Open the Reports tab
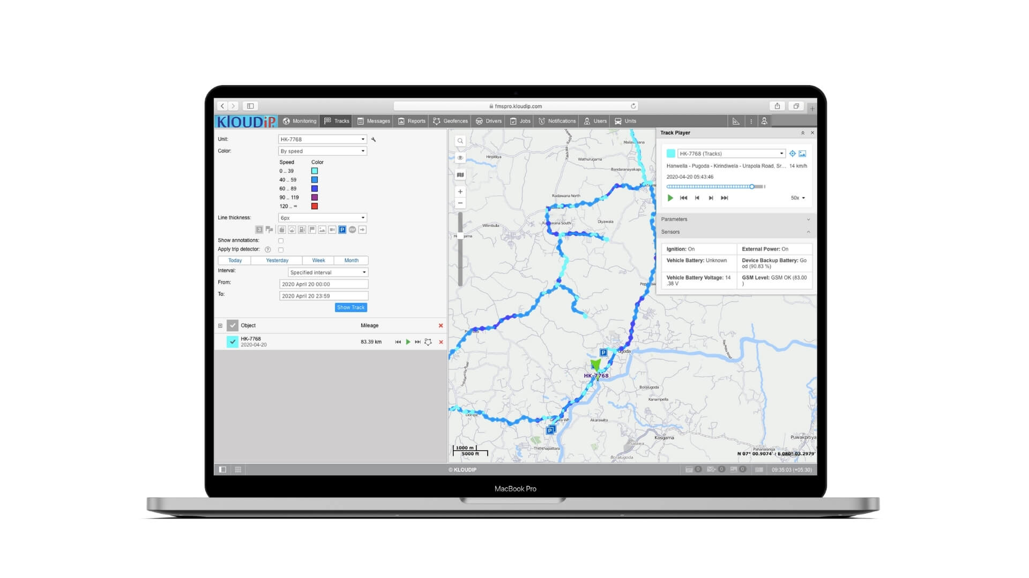1029x578 pixels. coord(412,121)
